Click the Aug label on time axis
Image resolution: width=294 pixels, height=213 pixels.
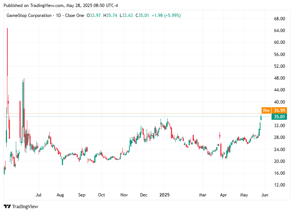[x=60, y=195]
